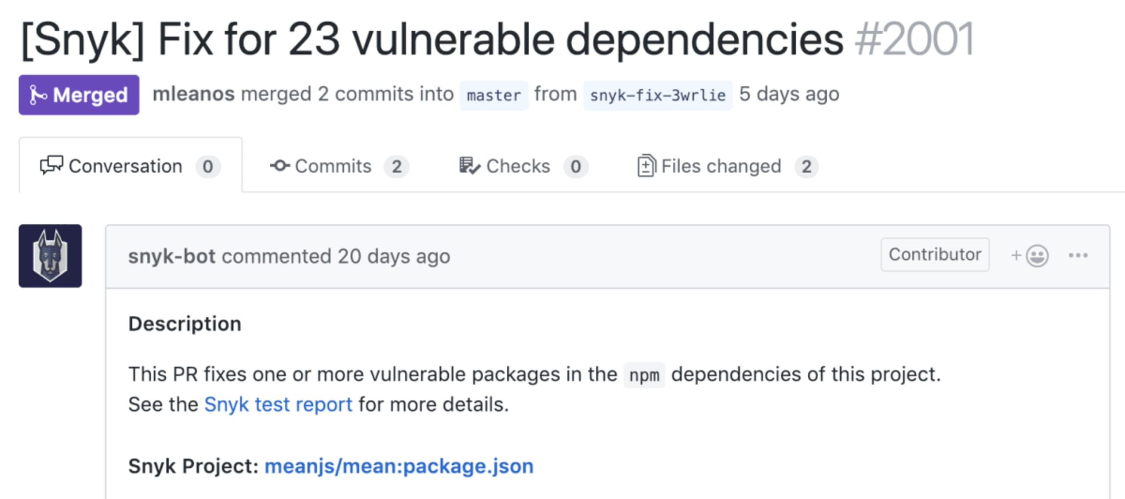The width and height of the screenshot is (1125, 499).
Task: Click the Conversation speech bubbles icon
Action: [51, 166]
